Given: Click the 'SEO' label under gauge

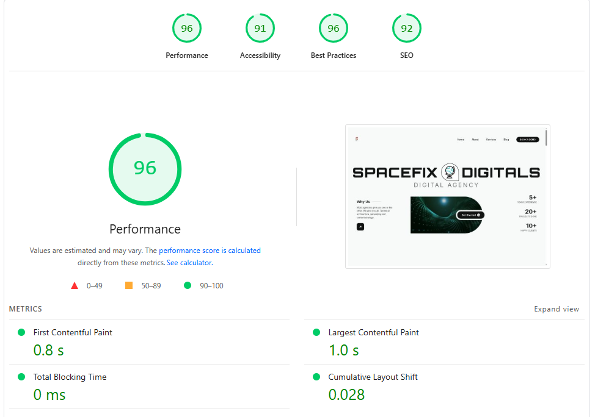Looking at the screenshot, I should [x=406, y=55].
